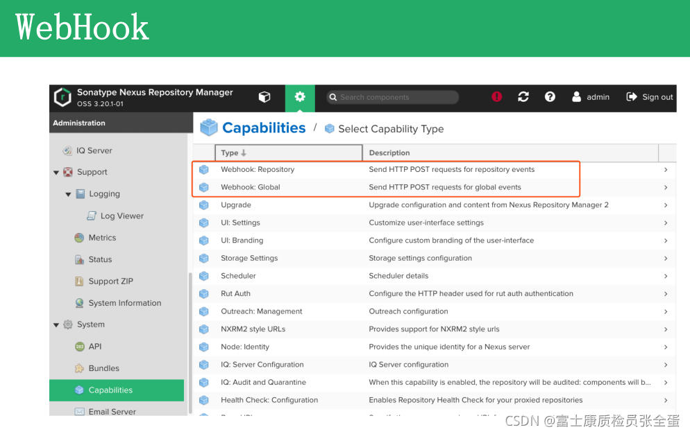Image resolution: width=690 pixels, height=434 pixels.
Task: Click the admin username link
Action: (x=598, y=97)
